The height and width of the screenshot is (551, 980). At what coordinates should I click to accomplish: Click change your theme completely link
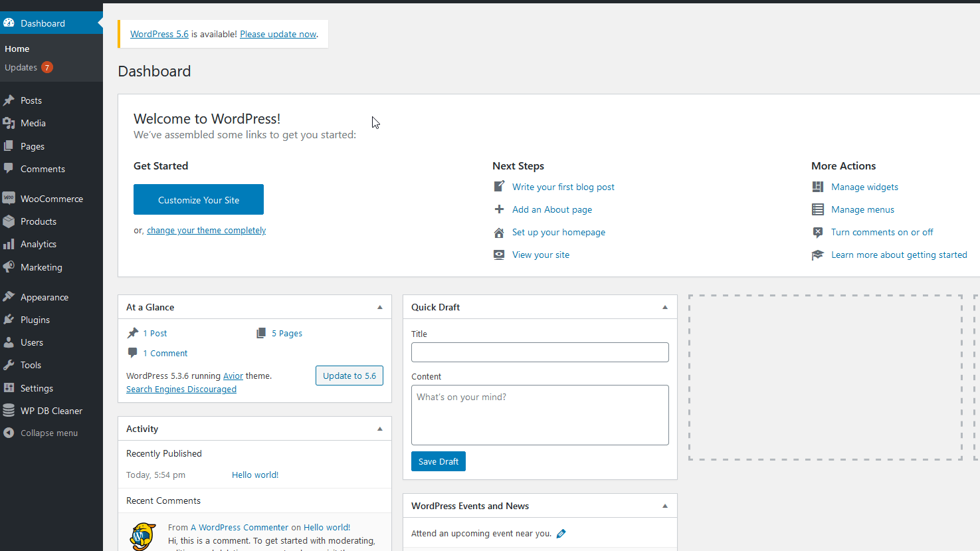(x=206, y=231)
